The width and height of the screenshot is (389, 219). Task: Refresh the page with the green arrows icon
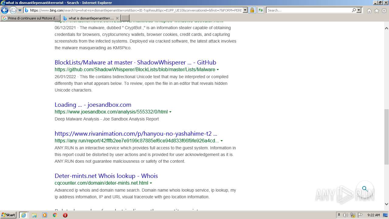click(261, 10)
